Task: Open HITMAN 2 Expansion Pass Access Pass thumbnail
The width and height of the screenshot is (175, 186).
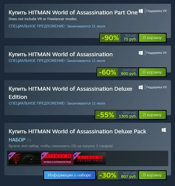Action: pyautogui.click(x=57, y=158)
